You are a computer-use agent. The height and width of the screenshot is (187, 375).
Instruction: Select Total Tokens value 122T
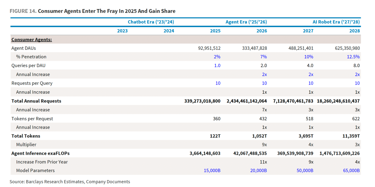pyautogui.click(x=216, y=136)
